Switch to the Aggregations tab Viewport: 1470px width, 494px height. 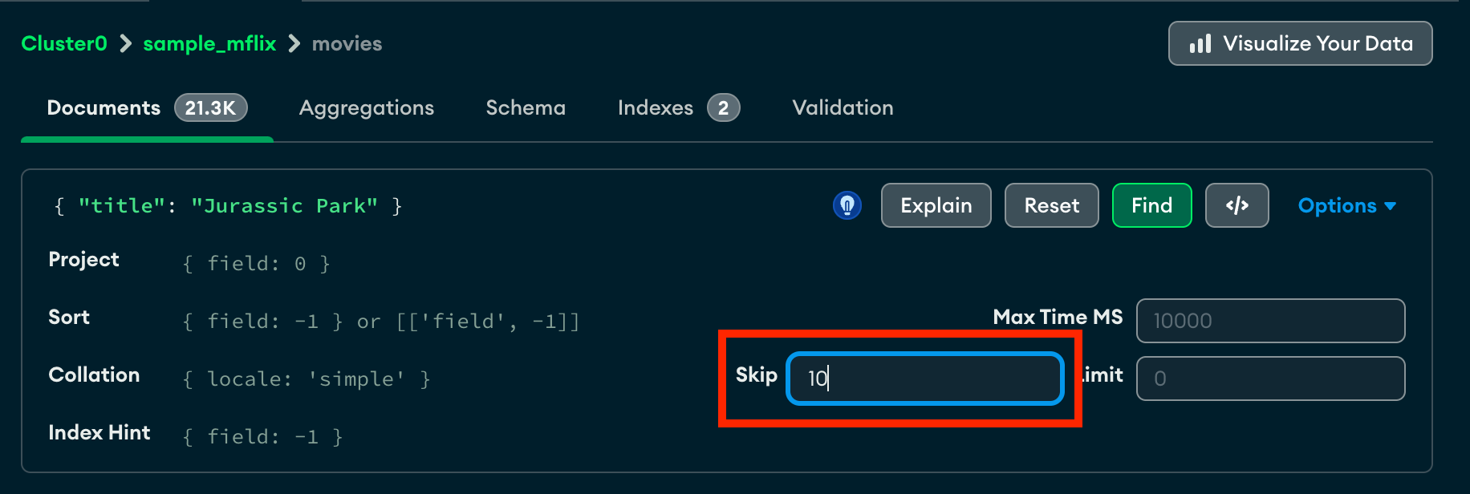coord(367,107)
